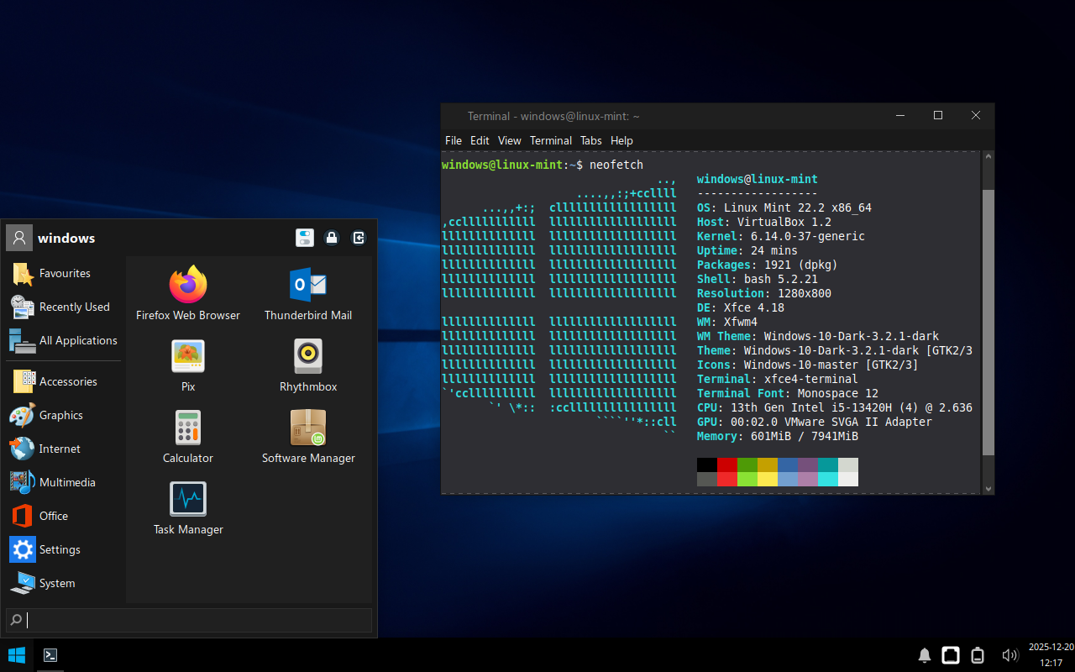The height and width of the screenshot is (672, 1075).
Task: Open the settings toggle icon beside username
Action: coord(305,238)
